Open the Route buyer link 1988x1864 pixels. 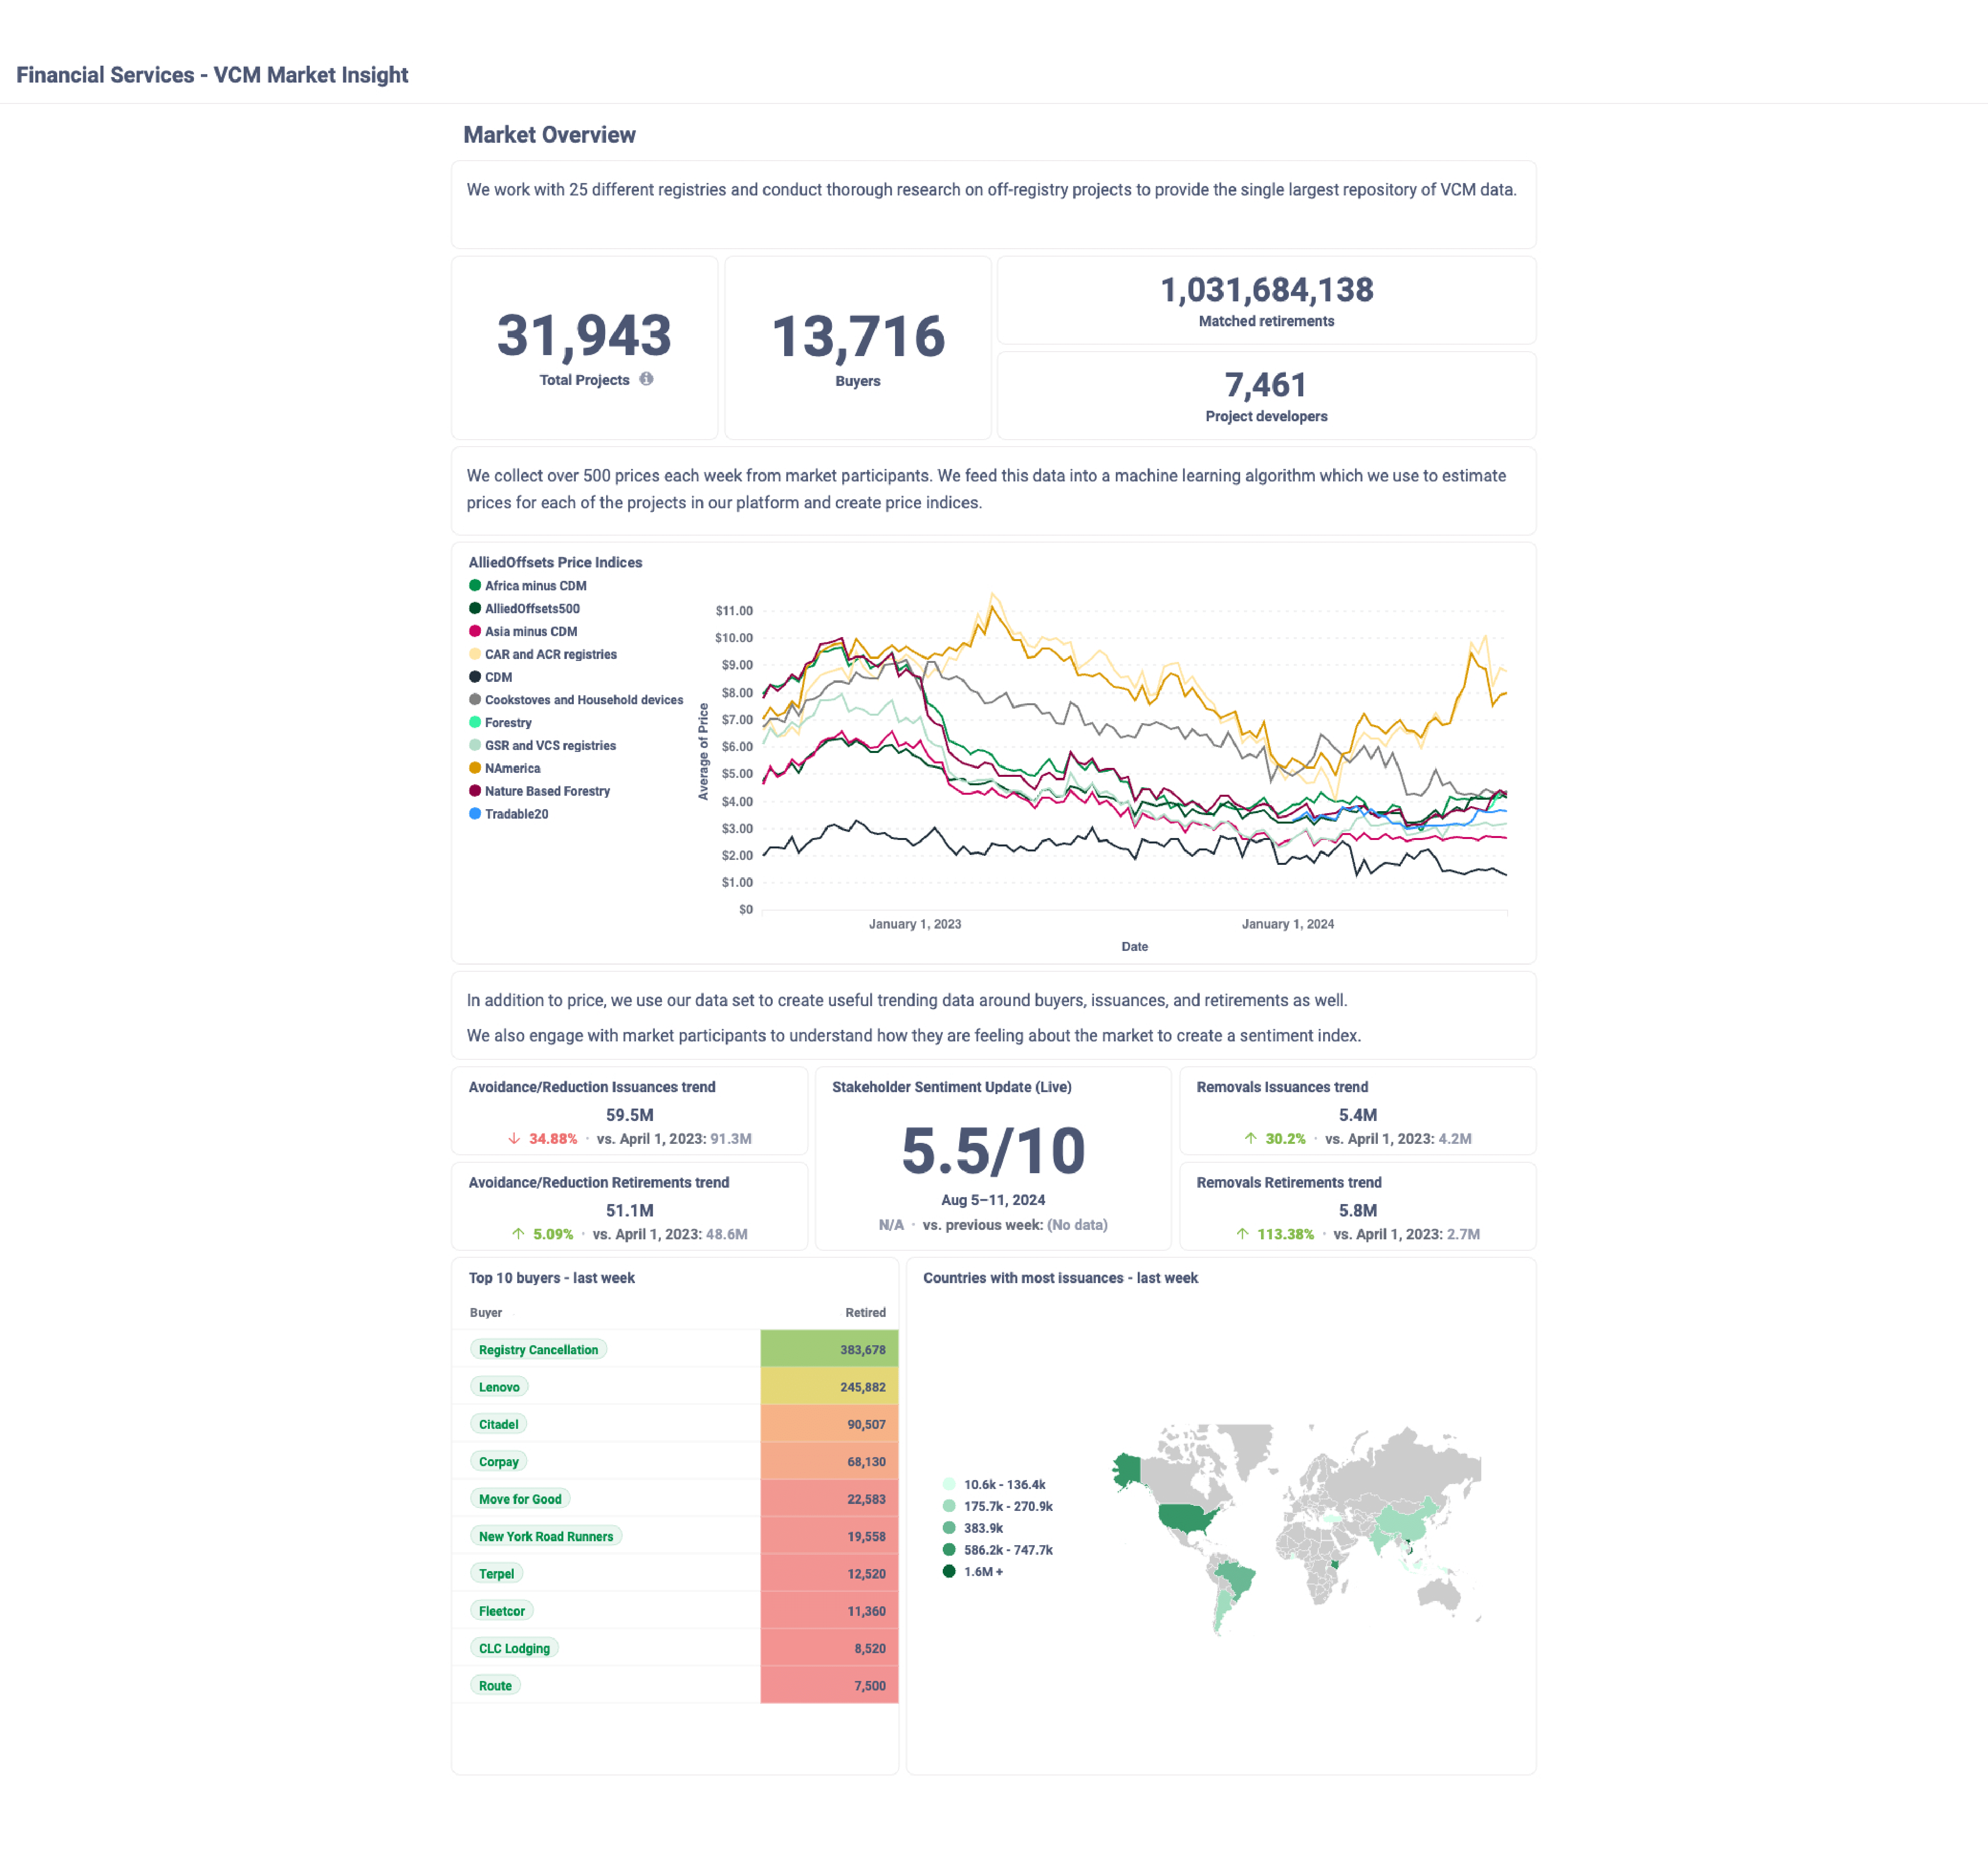click(x=495, y=1686)
